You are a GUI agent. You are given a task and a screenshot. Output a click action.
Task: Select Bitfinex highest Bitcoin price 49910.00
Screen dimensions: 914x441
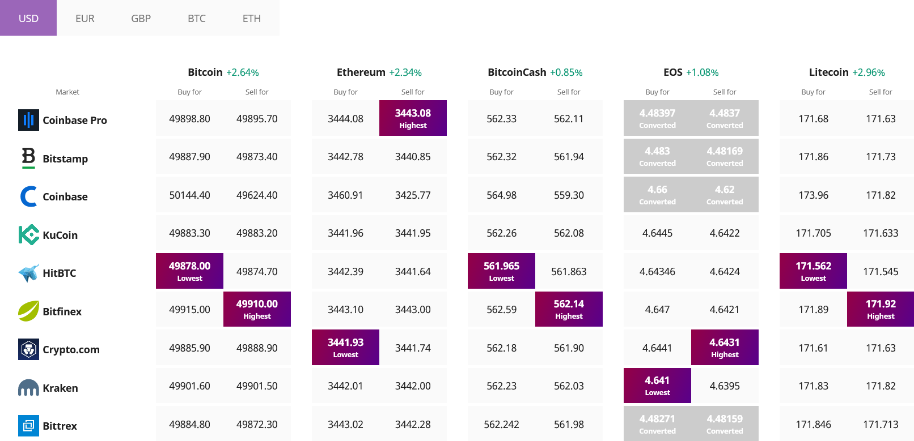[x=257, y=309]
